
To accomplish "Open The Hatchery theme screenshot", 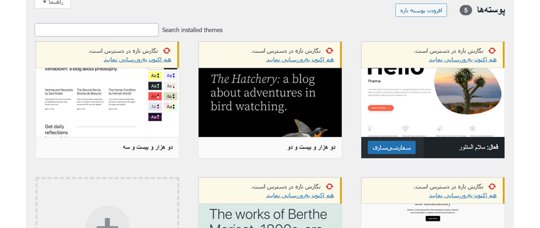I will [270, 102].
